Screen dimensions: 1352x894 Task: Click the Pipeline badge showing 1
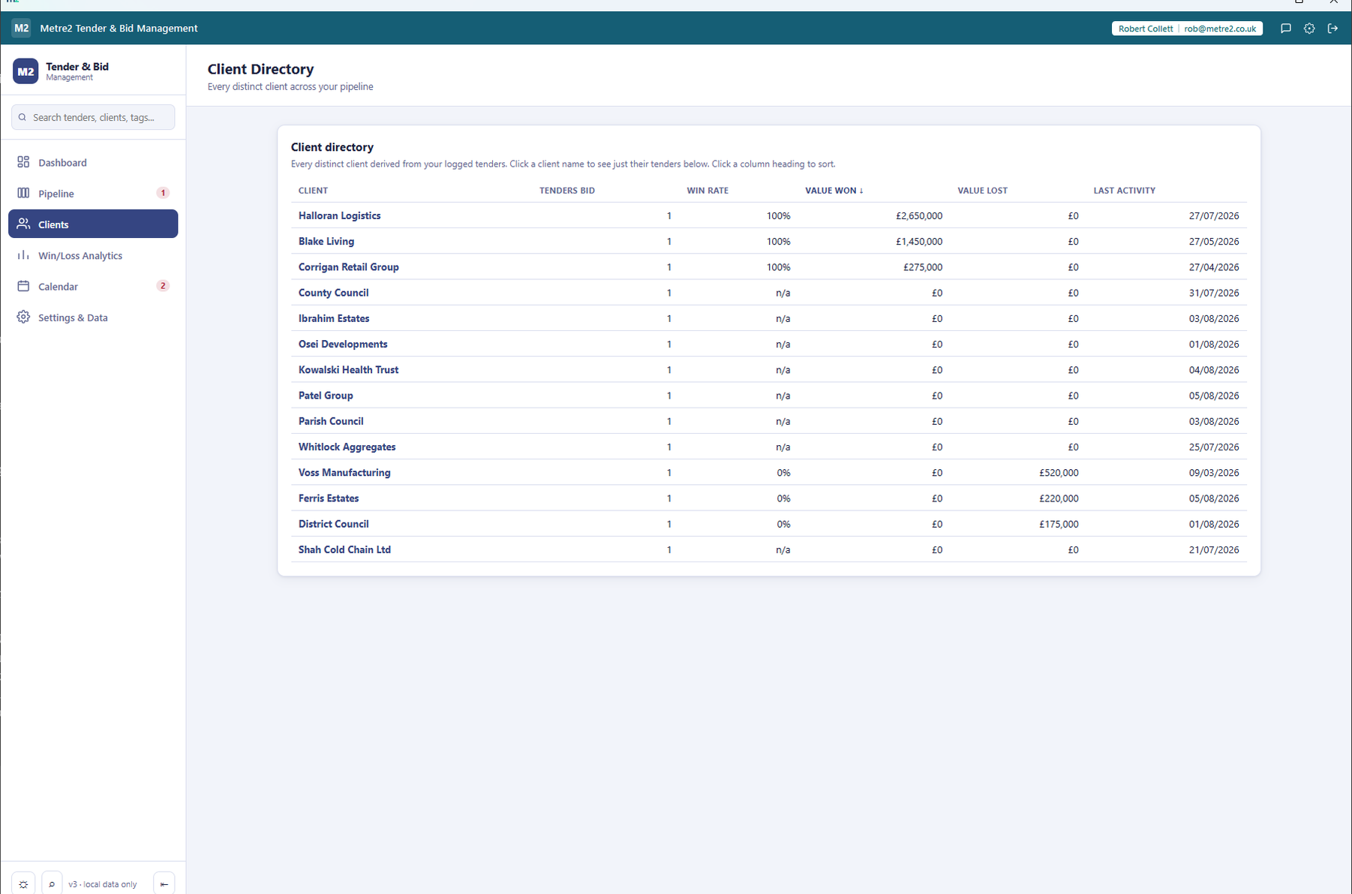(163, 193)
